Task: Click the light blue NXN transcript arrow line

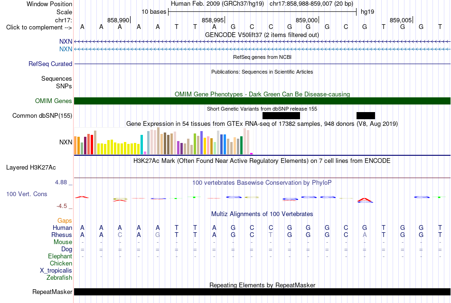Action: (x=263, y=49)
